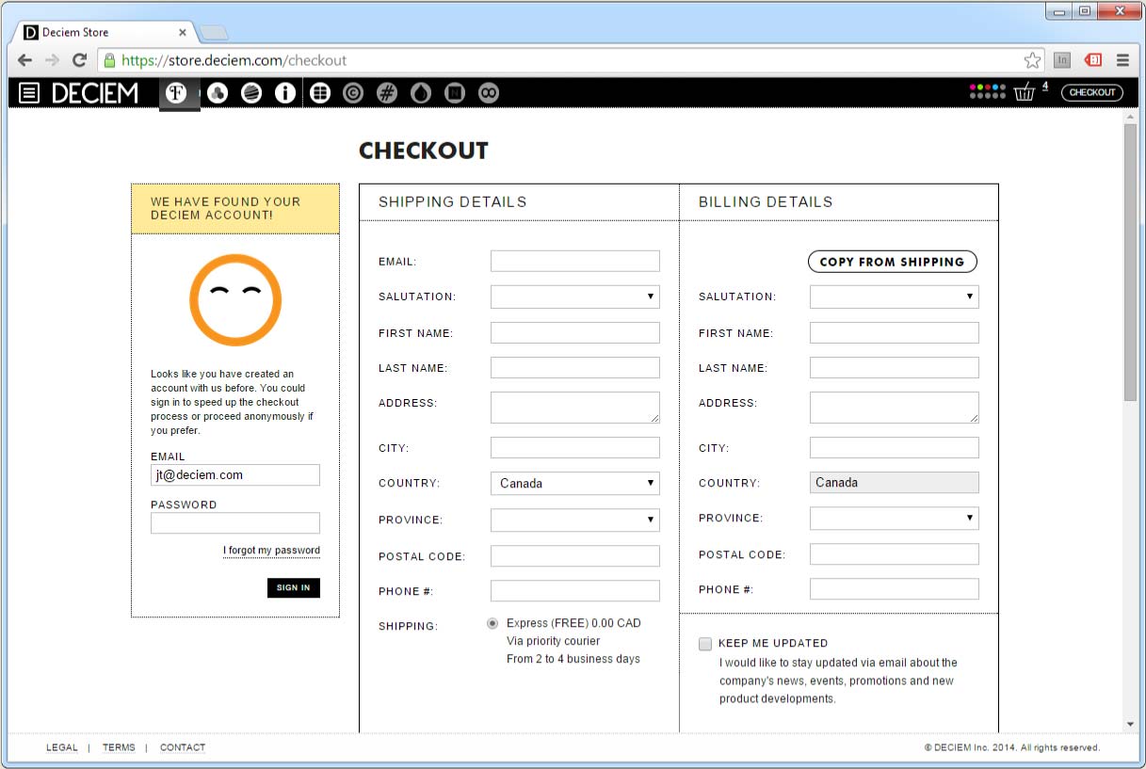Open the shopping basket icon

point(1025,92)
